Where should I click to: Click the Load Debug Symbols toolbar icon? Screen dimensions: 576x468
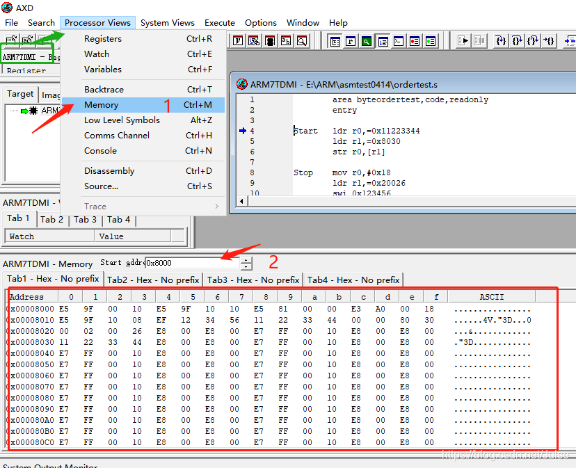(x=27, y=40)
